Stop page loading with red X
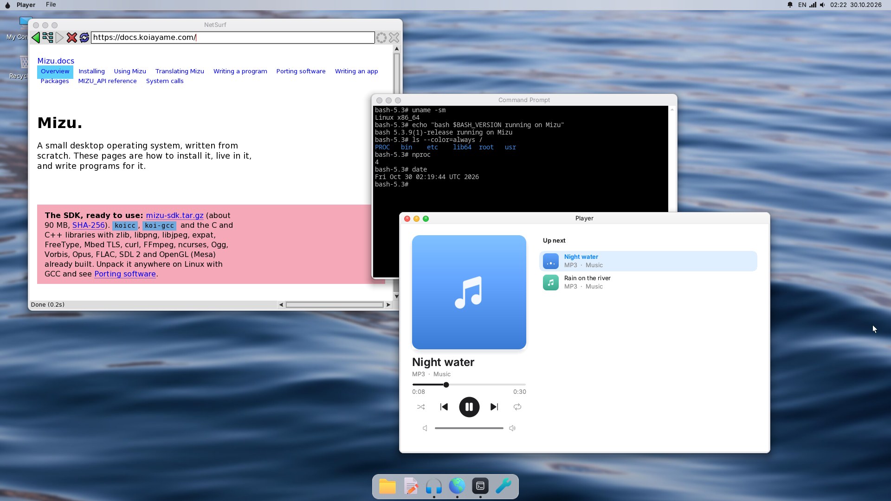This screenshot has width=891, height=501. click(71, 38)
